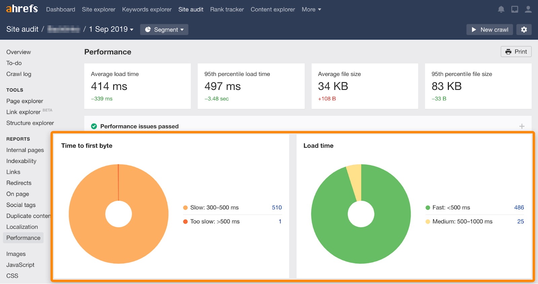Click the green Performance issues passed checkmark
Screen dimensions: 538x284
click(x=94, y=126)
